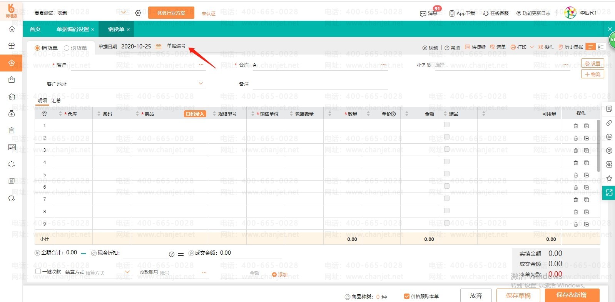Uncheck the 价格跟踪本单 checkbox

(x=406, y=296)
